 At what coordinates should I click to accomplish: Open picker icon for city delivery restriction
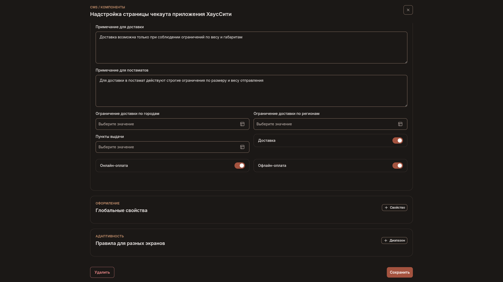[x=242, y=124]
